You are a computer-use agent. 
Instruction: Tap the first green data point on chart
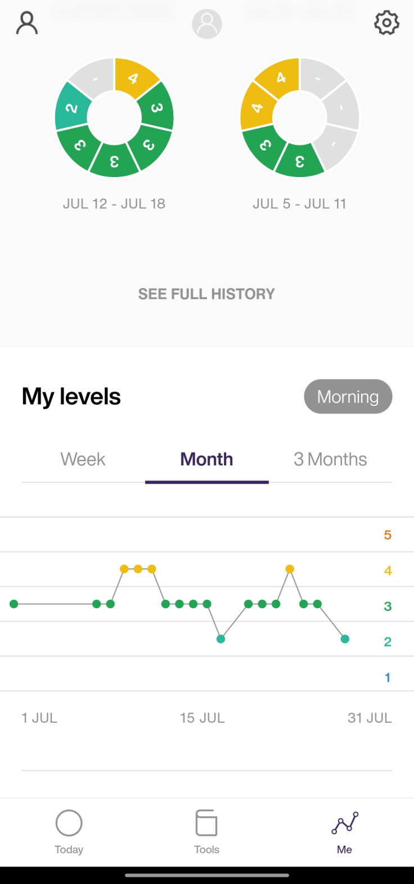coord(14,604)
